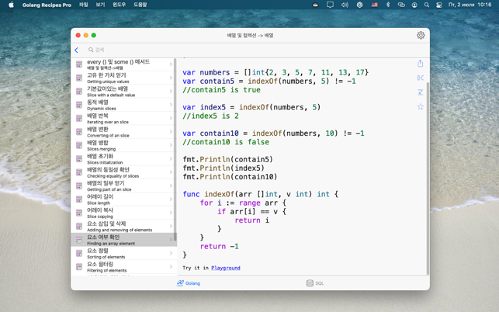Switch to the SQL tab
499x312 pixels.
[x=315, y=283]
